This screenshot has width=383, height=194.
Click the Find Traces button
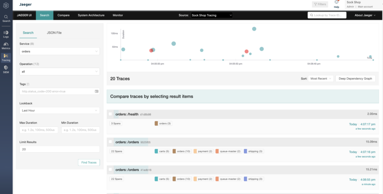click(89, 162)
